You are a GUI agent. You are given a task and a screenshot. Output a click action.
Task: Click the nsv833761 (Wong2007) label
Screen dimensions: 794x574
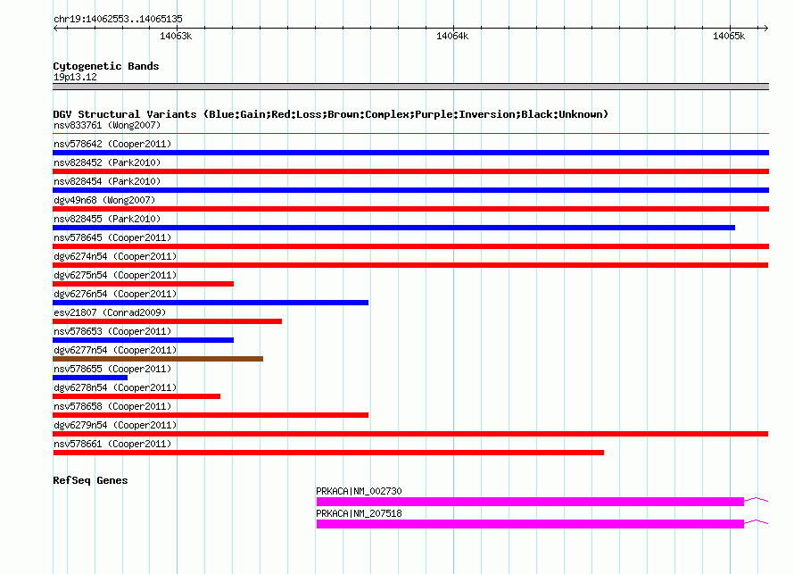107,125
